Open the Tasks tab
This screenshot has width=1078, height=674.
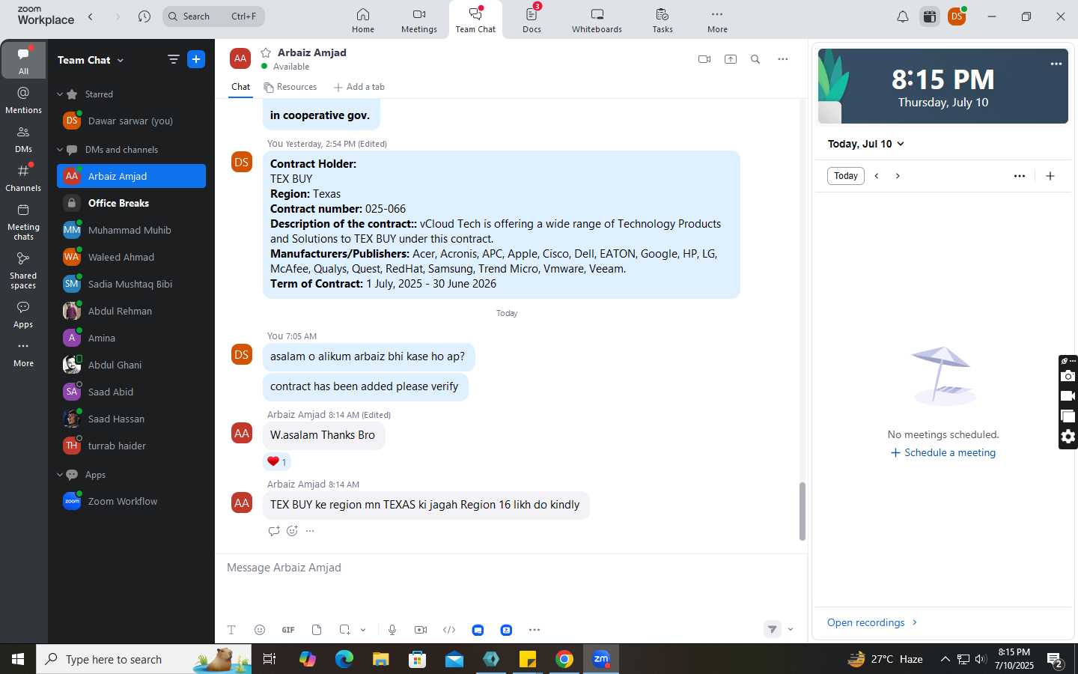coord(663,20)
